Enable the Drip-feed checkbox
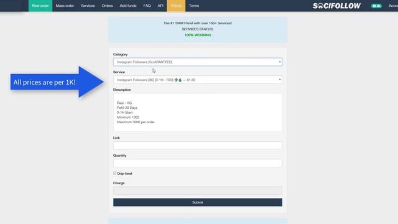398x224 pixels. point(114,173)
